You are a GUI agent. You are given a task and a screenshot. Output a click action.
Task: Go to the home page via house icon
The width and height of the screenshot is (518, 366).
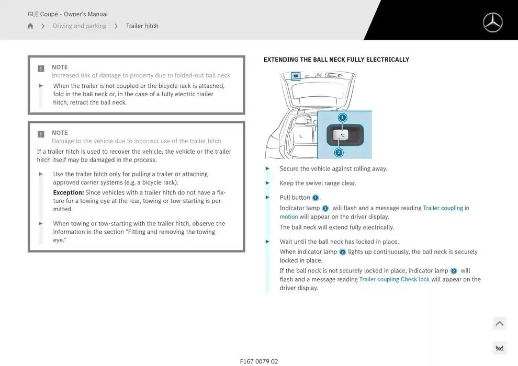(x=30, y=26)
